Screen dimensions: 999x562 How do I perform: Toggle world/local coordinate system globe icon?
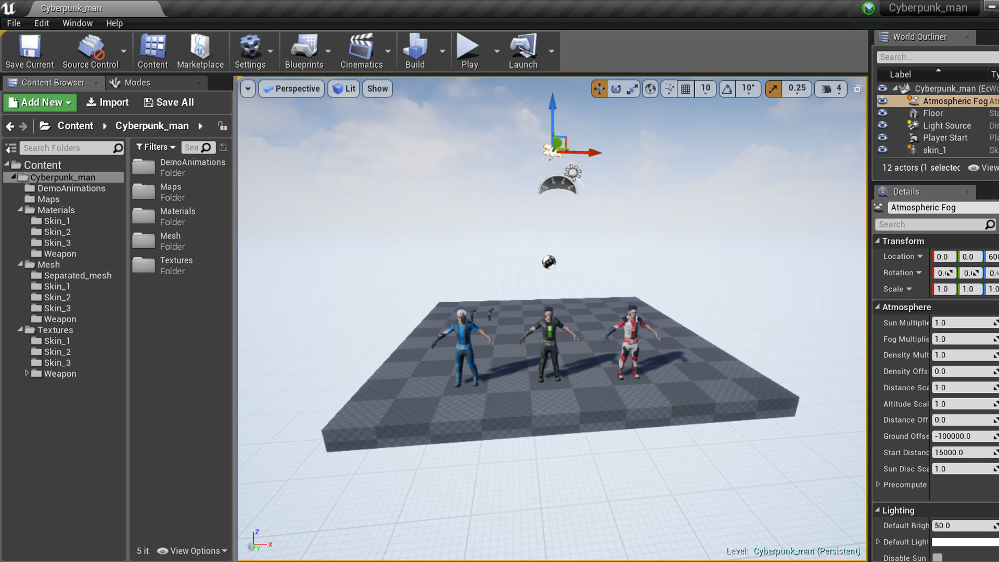click(x=650, y=89)
